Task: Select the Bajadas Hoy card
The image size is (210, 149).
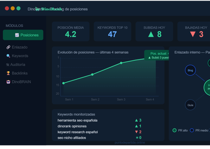Action: pos(194,32)
